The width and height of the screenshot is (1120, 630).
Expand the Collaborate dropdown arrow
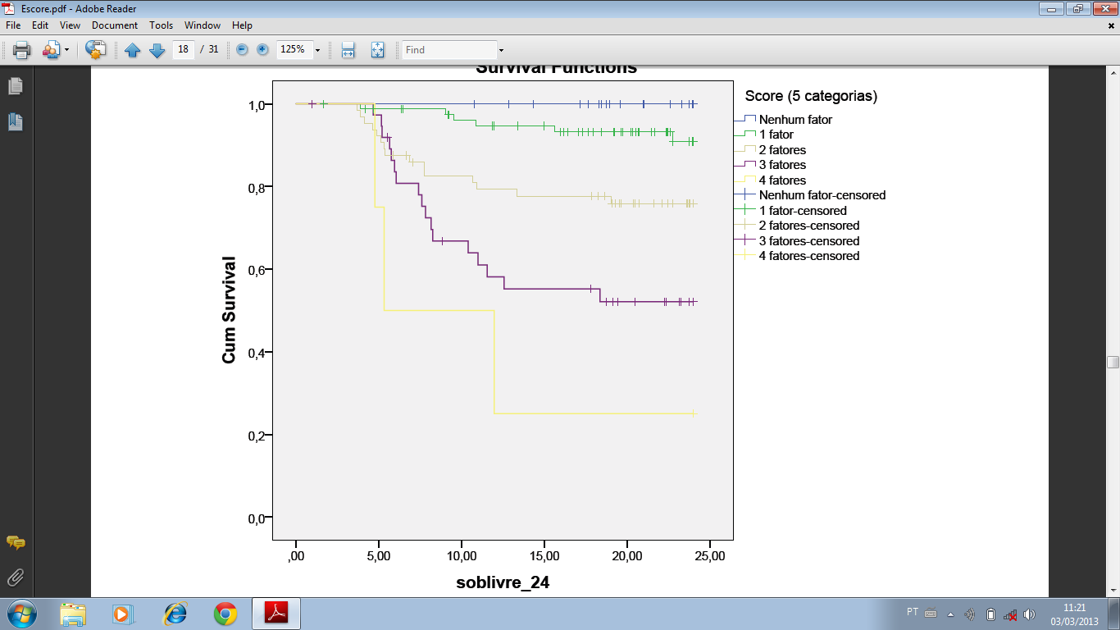click(67, 50)
